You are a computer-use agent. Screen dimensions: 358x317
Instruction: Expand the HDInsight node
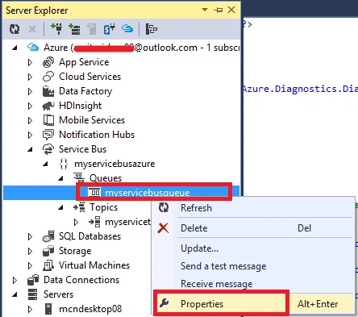pos(30,106)
